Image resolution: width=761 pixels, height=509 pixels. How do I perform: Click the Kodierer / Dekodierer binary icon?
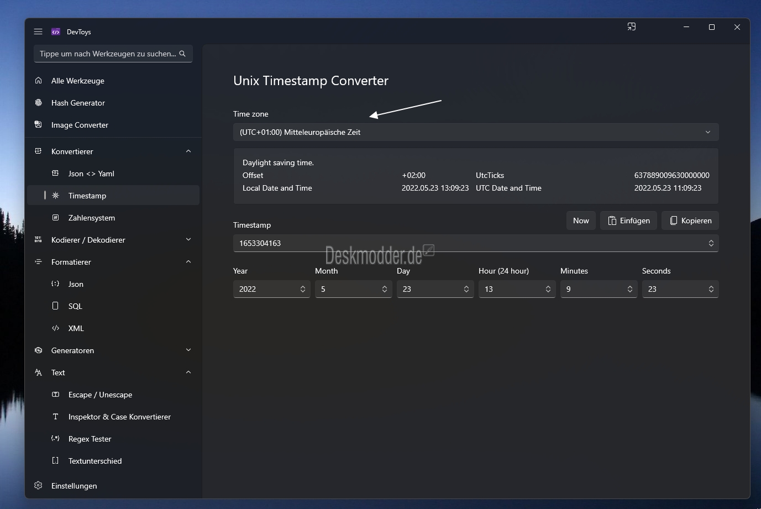(38, 240)
